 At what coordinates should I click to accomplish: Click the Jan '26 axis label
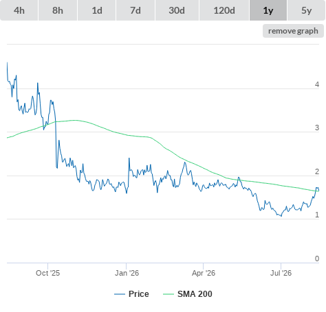coord(127,273)
